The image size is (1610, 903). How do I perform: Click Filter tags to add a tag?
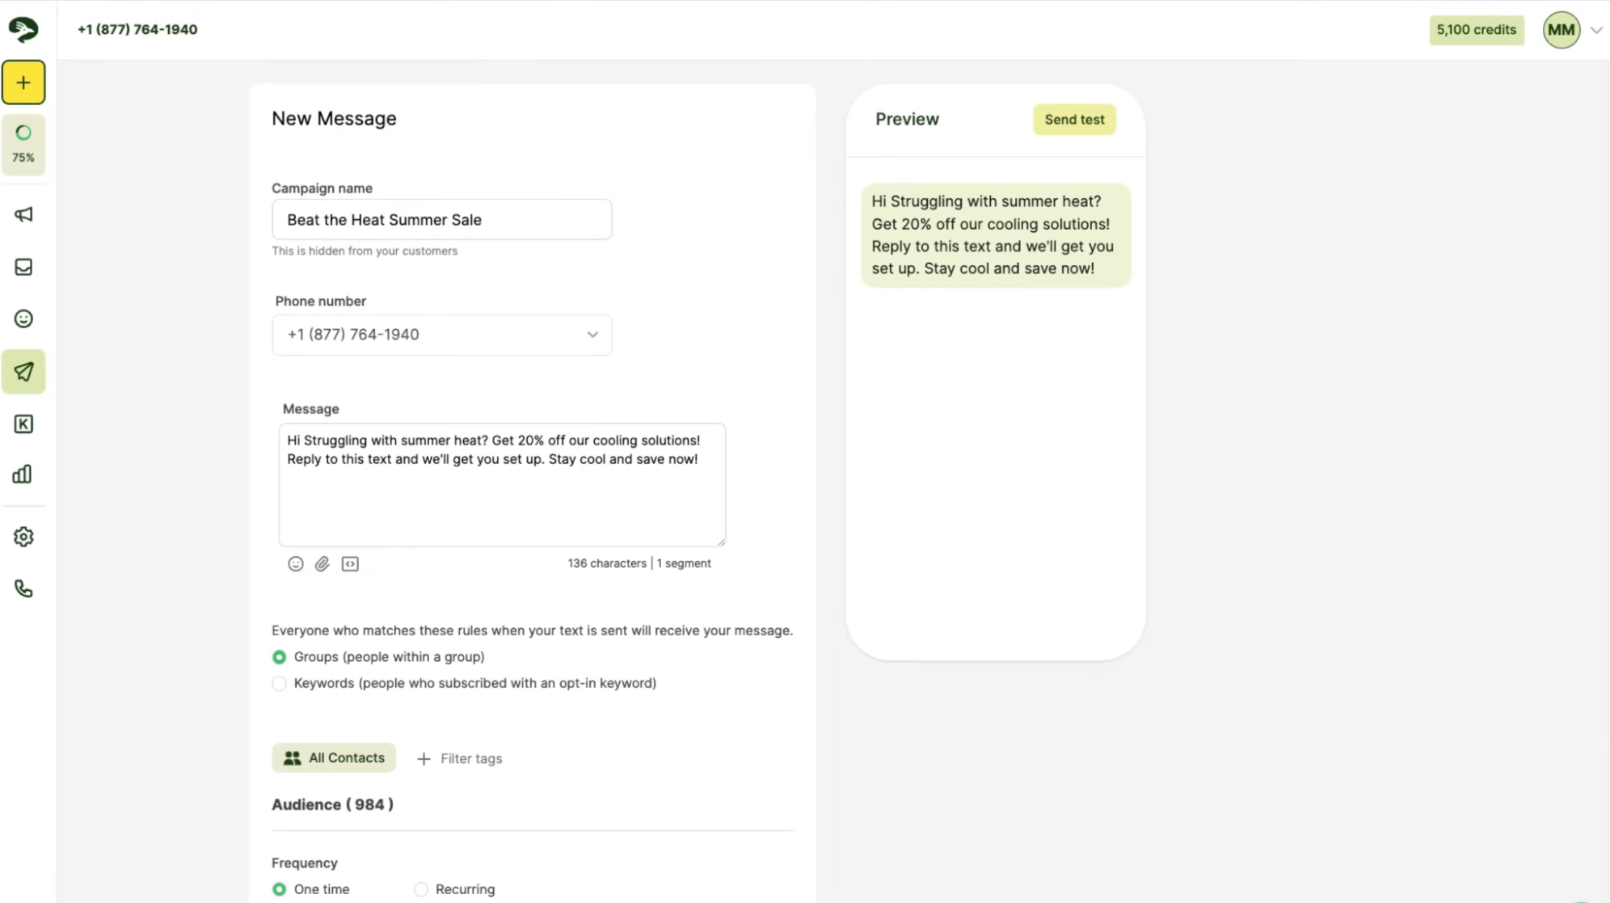[459, 758]
